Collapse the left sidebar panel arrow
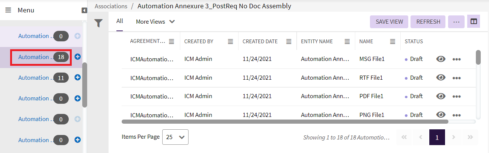489x153 pixels. coord(84,11)
